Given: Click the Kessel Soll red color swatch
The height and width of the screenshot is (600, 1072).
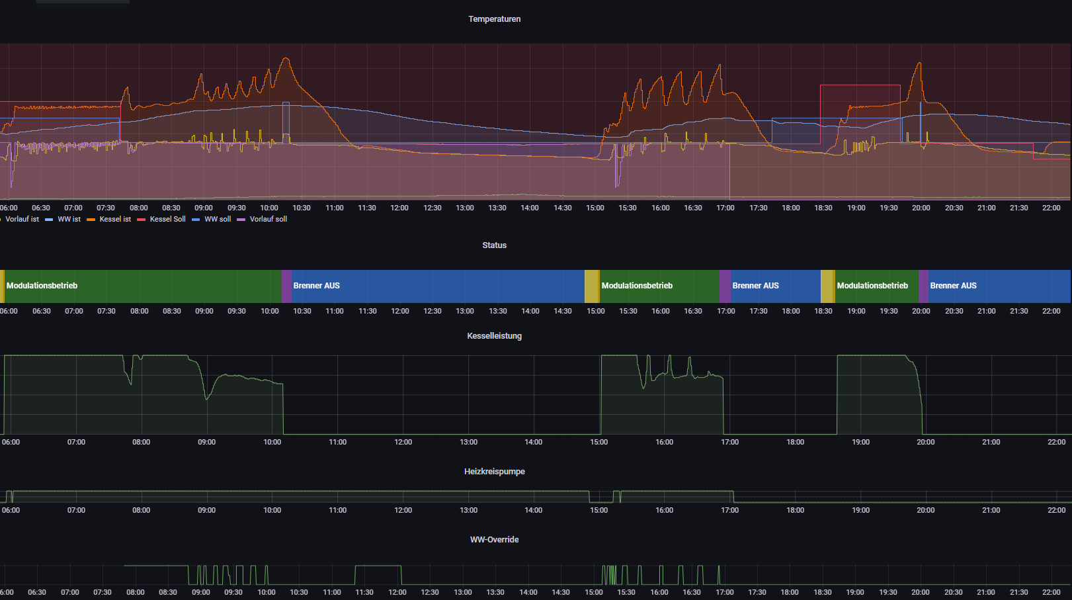Looking at the screenshot, I should 141,220.
